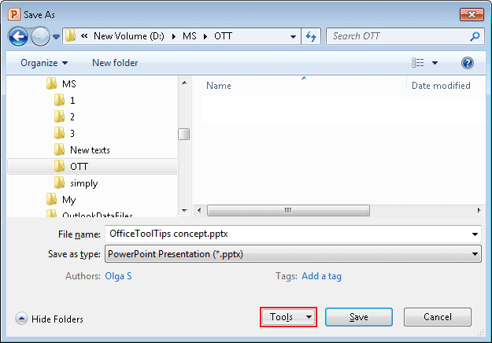The width and height of the screenshot is (492, 343).
Task: Select New Volume (D:) in the address path
Action: (128, 36)
